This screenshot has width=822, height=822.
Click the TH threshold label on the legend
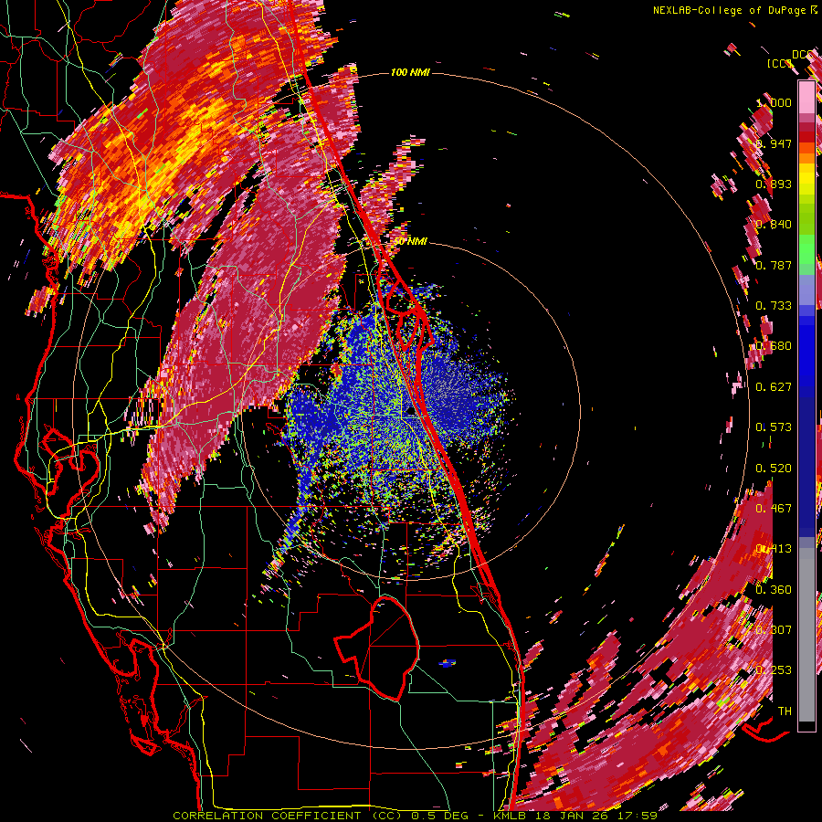click(785, 711)
